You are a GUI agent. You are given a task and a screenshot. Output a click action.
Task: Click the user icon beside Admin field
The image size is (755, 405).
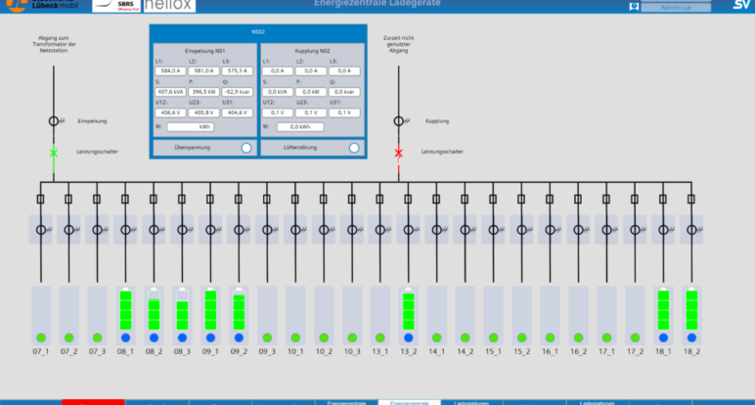(635, 6)
